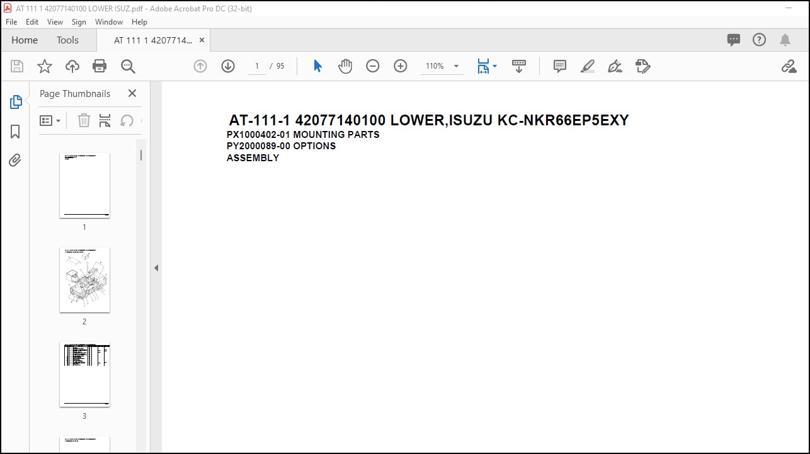Go to next page arrow
The image size is (810, 454).
[x=228, y=66]
